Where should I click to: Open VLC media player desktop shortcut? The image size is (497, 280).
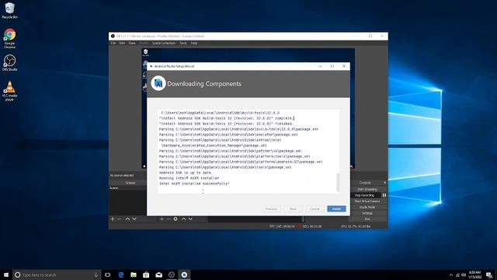click(x=9, y=91)
